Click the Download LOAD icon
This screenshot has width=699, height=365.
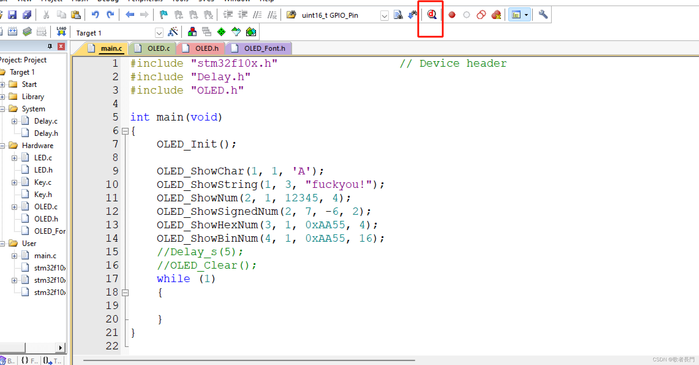point(61,32)
